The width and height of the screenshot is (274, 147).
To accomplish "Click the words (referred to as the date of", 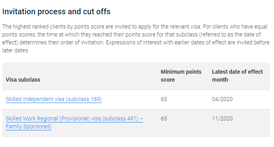I will pyautogui.click(x=230, y=34).
